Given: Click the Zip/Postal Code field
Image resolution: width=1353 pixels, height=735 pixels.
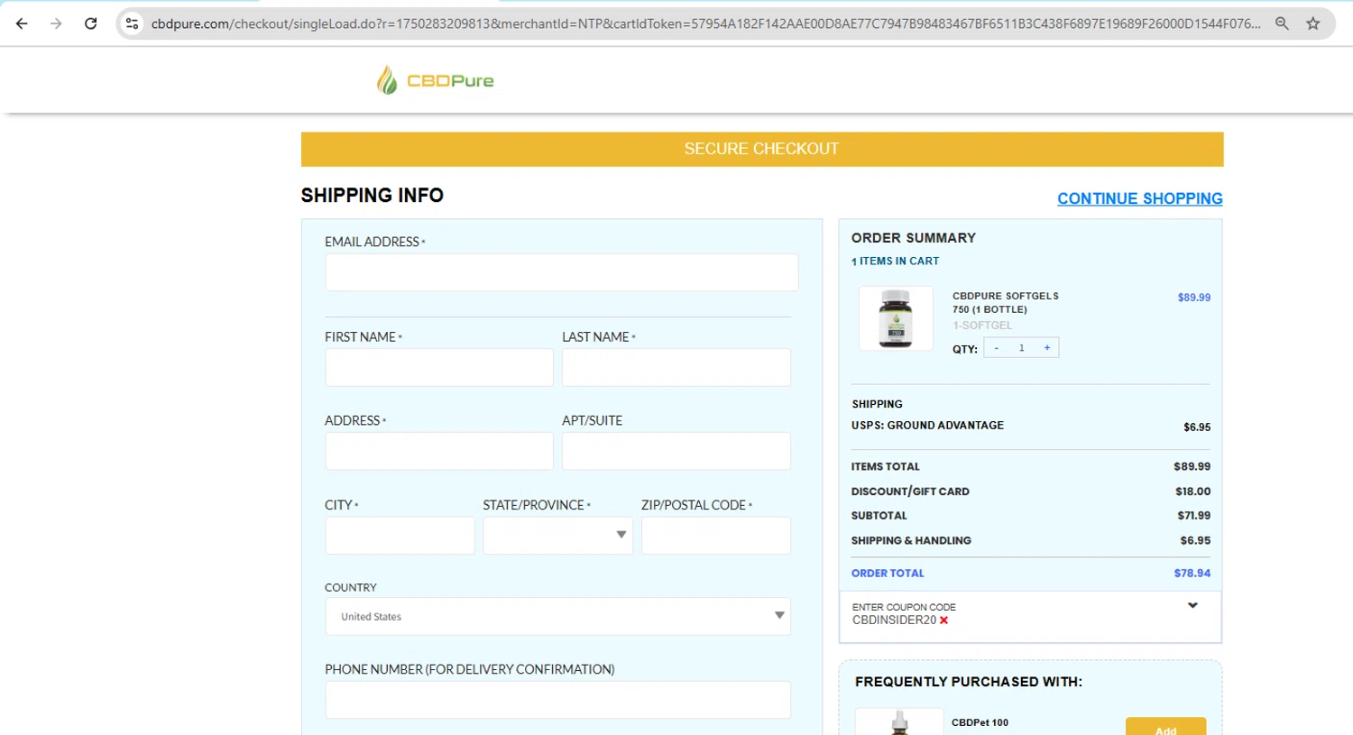Looking at the screenshot, I should point(715,536).
